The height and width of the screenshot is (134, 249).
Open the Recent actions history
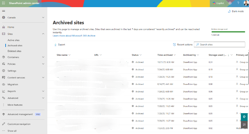point(182,44)
